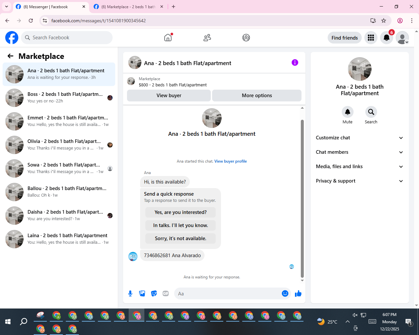Screen dimensions: 419x335
Task: Click the chat scrollbar down arrow
Action: (x=302, y=280)
